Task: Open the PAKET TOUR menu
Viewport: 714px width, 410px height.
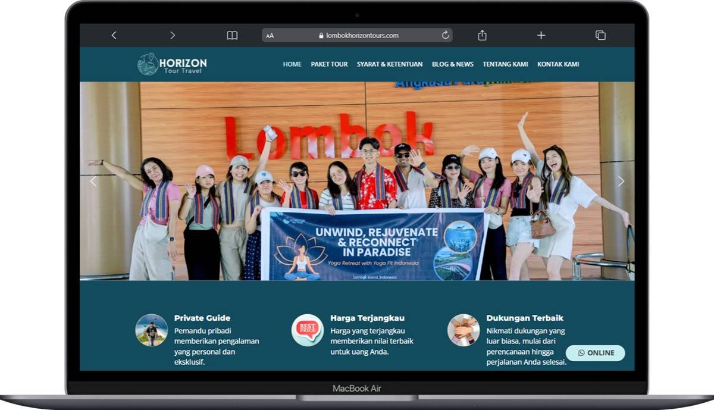Action: (x=329, y=64)
